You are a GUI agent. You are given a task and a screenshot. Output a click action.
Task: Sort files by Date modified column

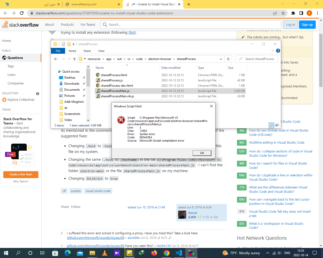tap(171, 68)
